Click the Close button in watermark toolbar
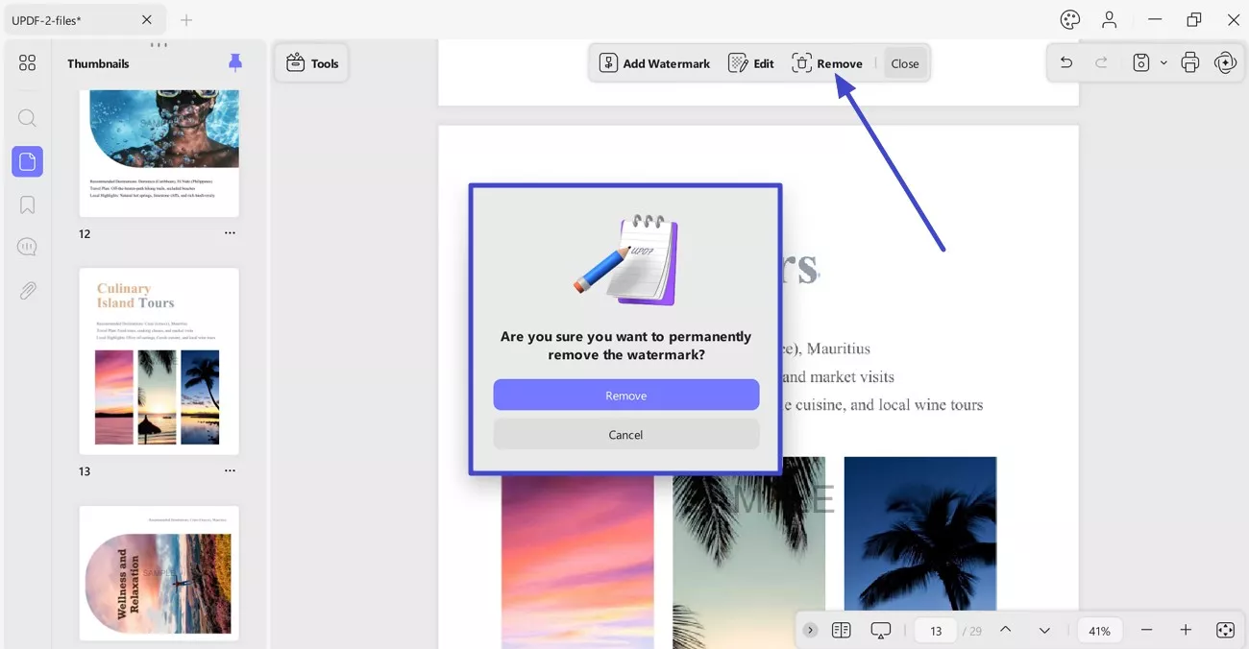Image resolution: width=1249 pixels, height=649 pixels. 905,63
